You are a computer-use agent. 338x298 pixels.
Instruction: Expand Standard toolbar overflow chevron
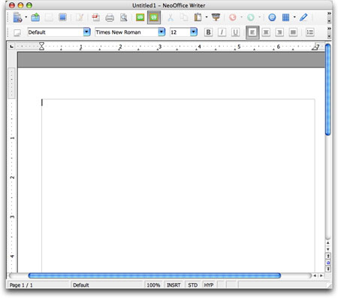(329, 14)
